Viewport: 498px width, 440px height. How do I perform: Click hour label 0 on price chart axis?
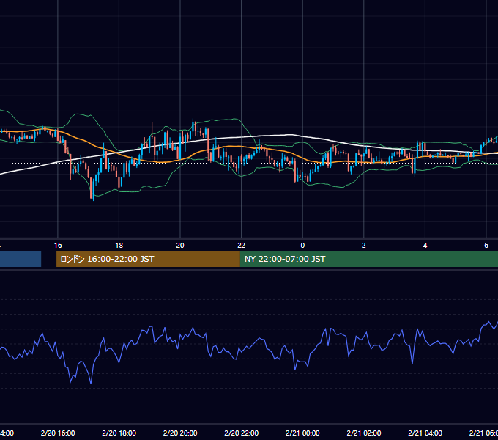click(302, 246)
